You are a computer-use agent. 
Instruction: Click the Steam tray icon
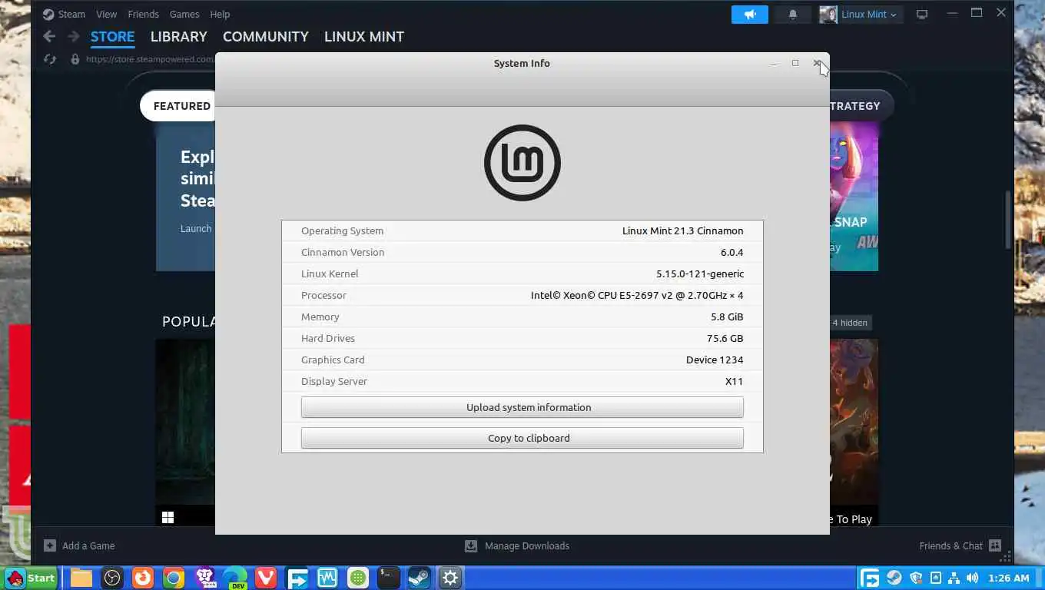pos(894,578)
